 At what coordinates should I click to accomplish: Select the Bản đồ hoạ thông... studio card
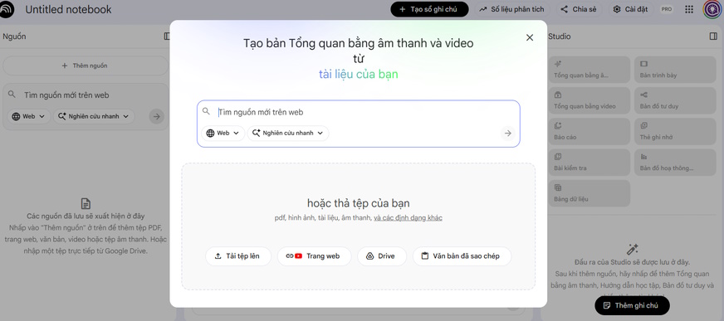tap(674, 163)
